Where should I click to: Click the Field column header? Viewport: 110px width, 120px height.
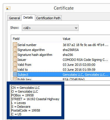(36, 39)
